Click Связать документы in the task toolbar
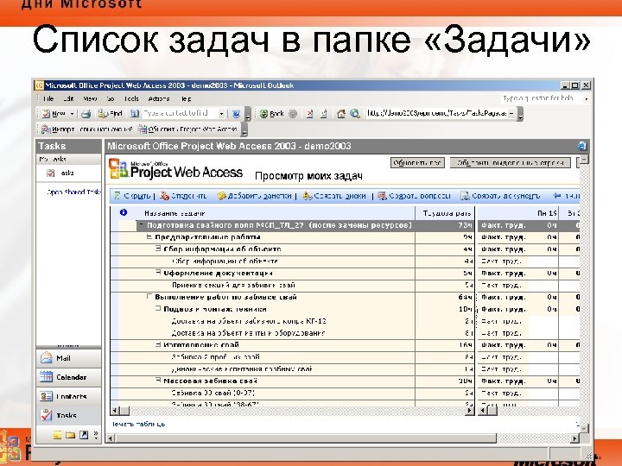 [500, 196]
